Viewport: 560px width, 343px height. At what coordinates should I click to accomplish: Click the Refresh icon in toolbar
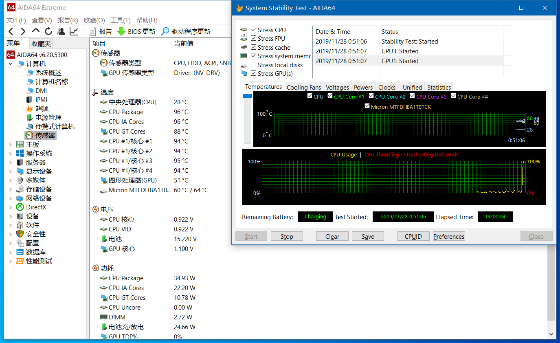tap(48, 31)
